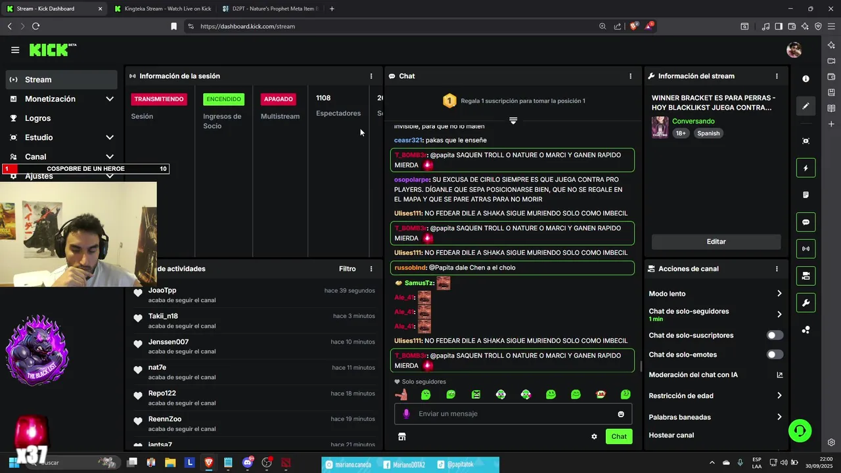Insert the angry green square emote

tap(476, 394)
